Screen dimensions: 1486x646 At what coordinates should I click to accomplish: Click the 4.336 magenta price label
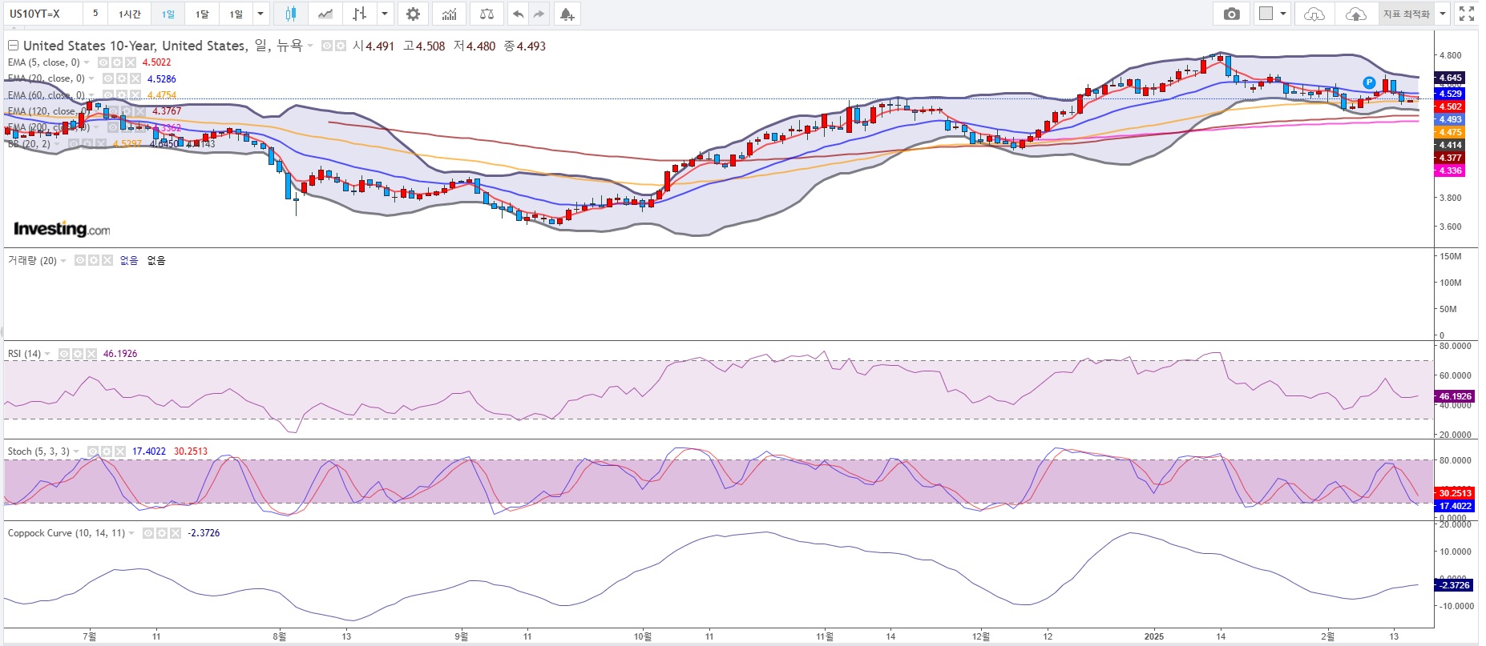tap(1451, 171)
